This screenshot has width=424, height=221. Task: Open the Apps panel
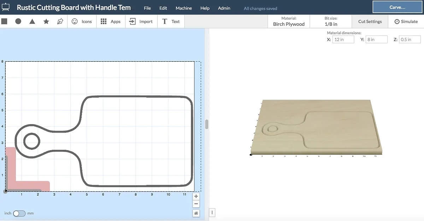[x=111, y=22]
